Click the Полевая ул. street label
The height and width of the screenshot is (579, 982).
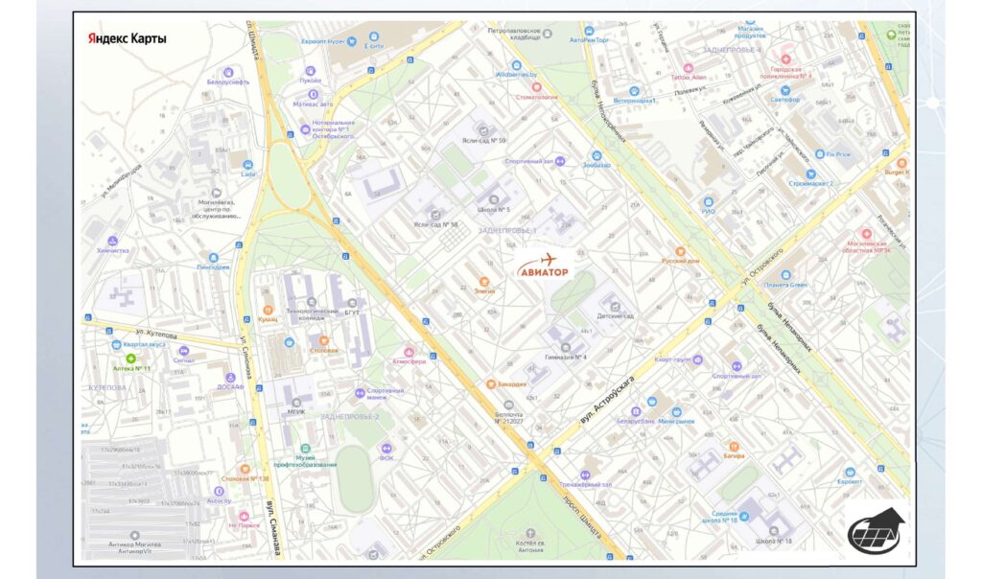(692, 93)
